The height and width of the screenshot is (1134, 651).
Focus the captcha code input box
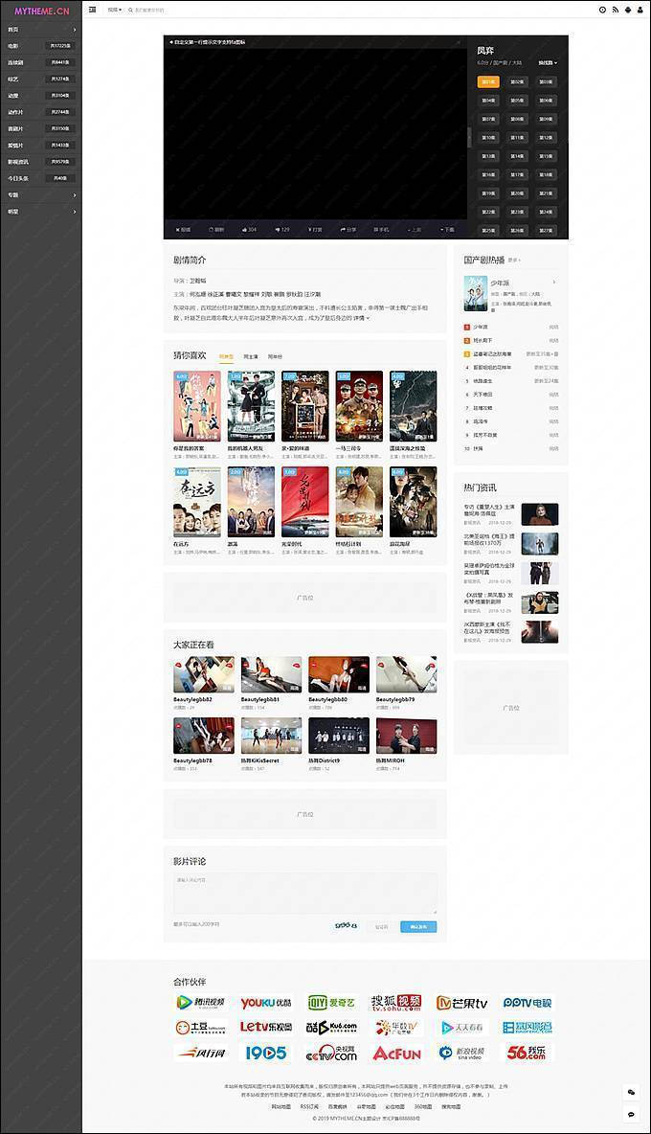[x=381, y=926]
